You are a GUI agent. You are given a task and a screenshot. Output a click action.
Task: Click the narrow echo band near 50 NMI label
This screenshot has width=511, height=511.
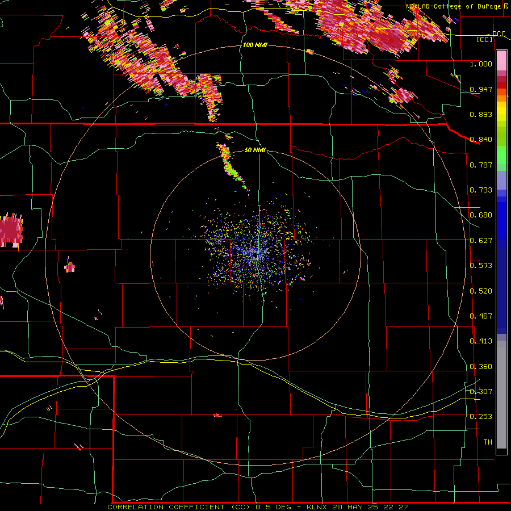click(x=232, y=166)
